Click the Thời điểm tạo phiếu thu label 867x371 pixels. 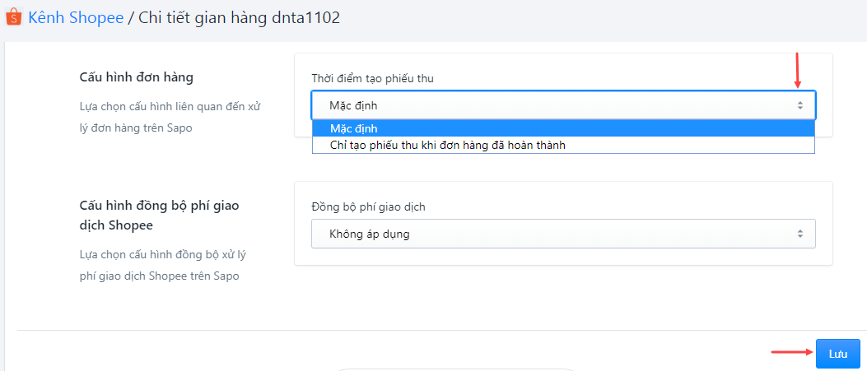(372, 78)
